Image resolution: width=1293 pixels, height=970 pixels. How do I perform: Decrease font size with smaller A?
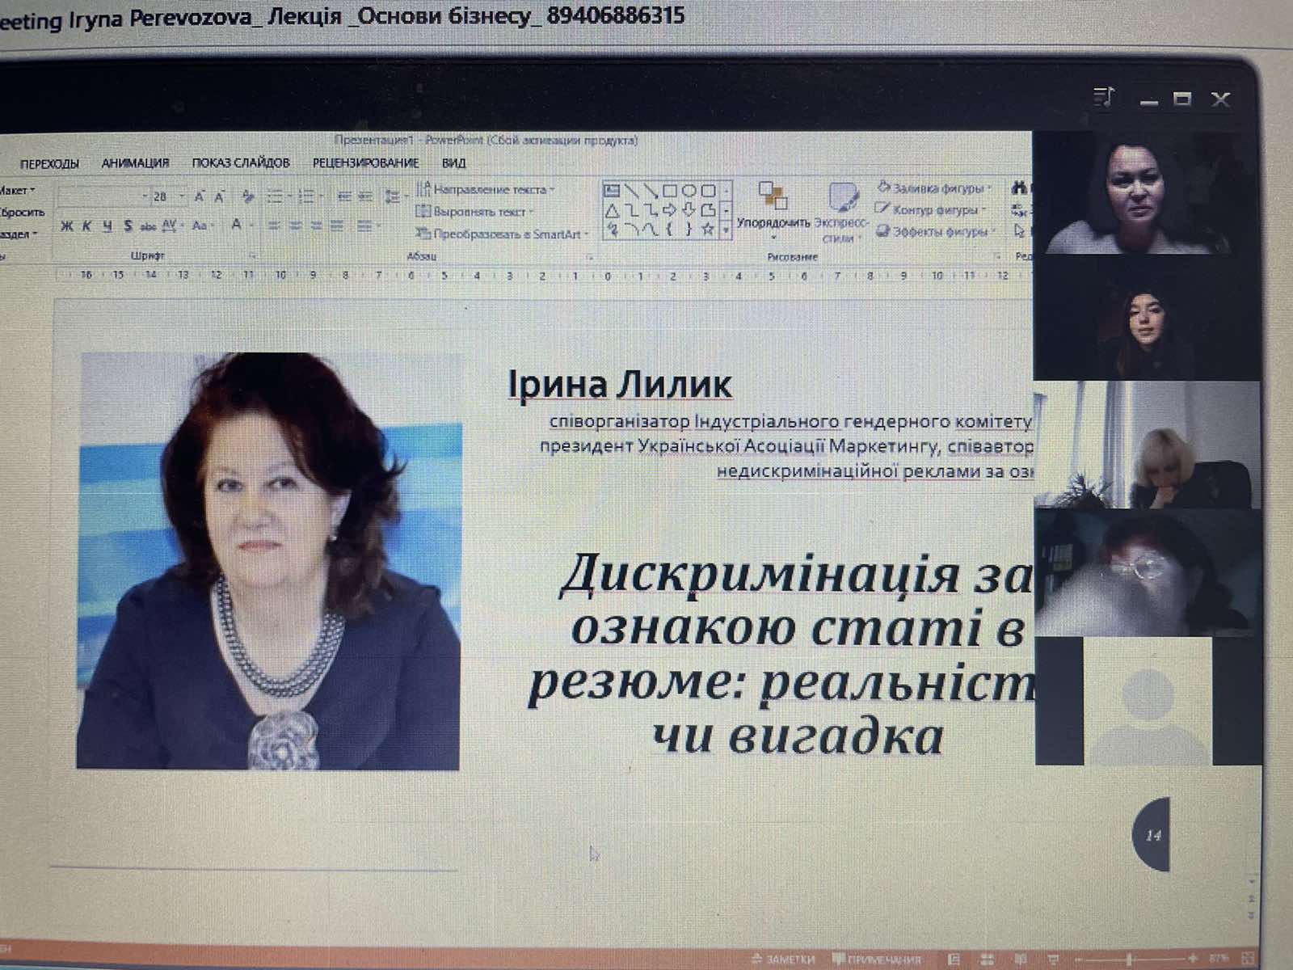pos(219,196)
